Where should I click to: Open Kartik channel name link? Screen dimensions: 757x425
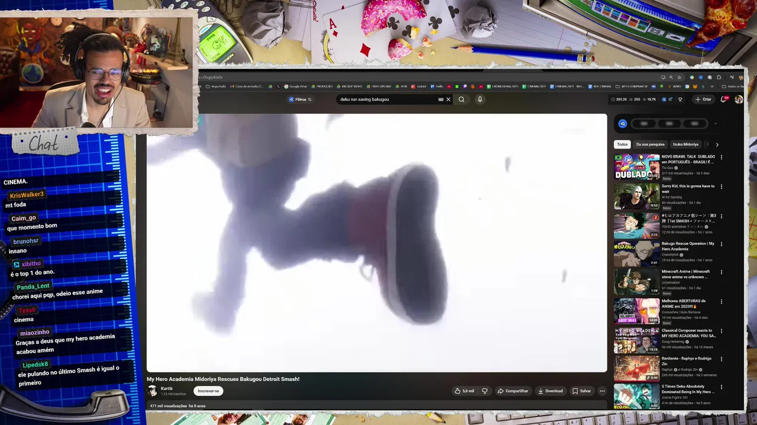tap(167, 388)
